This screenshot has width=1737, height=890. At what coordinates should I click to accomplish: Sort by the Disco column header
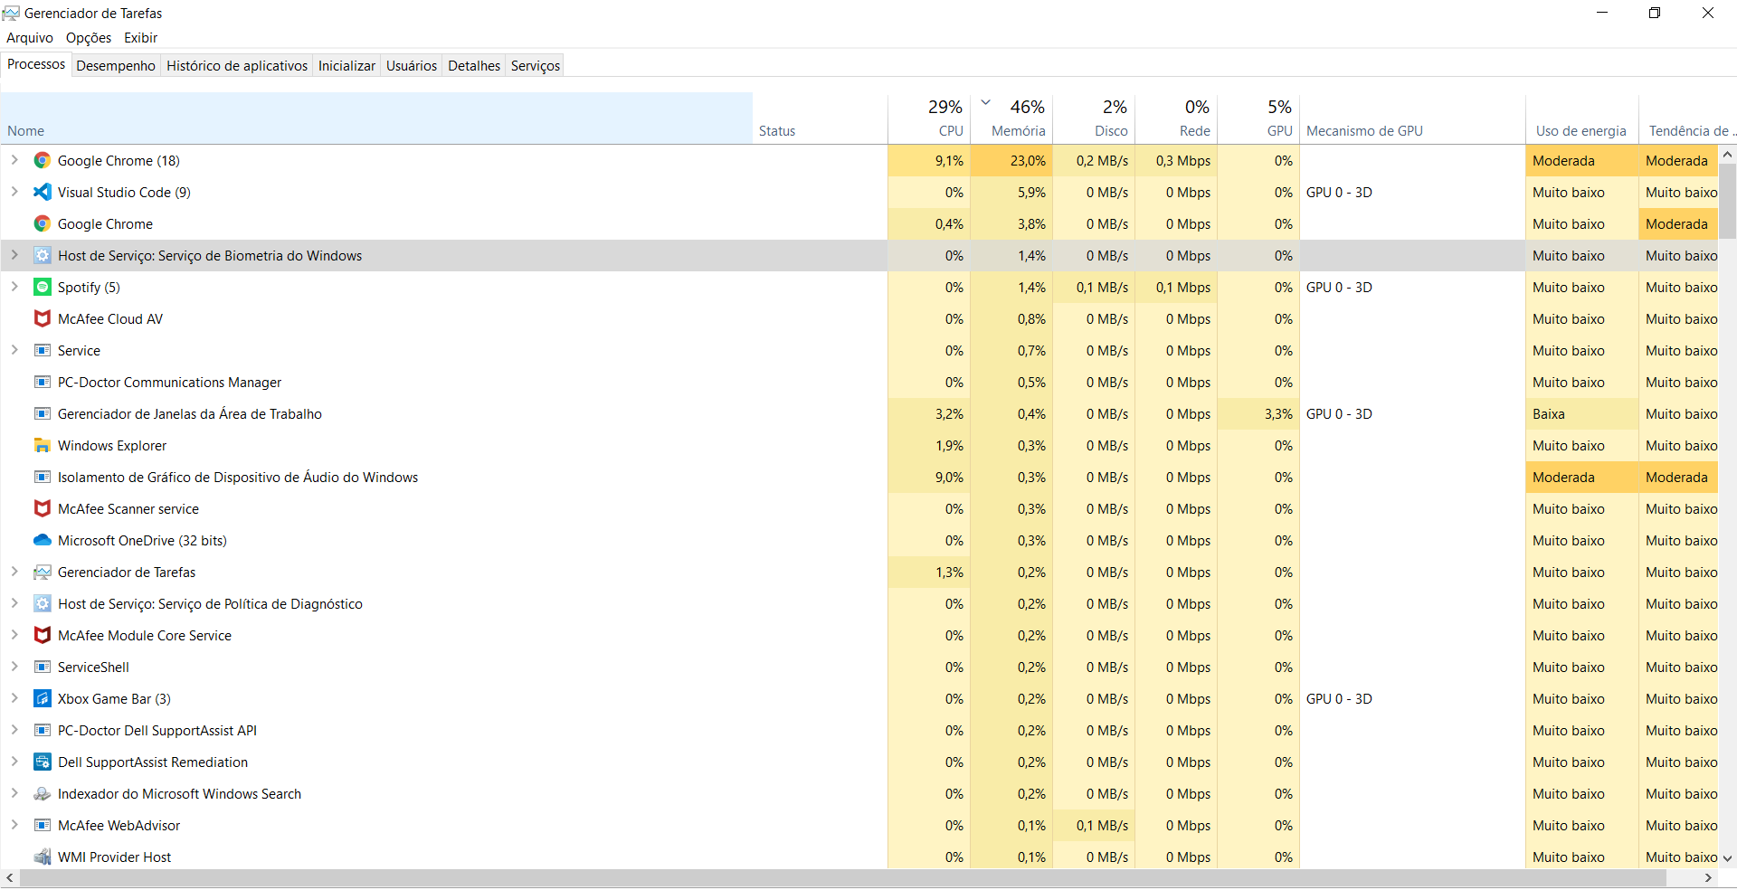tap(1094, 118)
